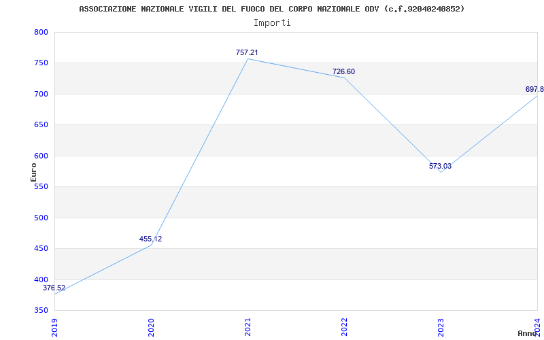
Task: Click the 600 y-axis tick
Action: [x=41, y=156]
